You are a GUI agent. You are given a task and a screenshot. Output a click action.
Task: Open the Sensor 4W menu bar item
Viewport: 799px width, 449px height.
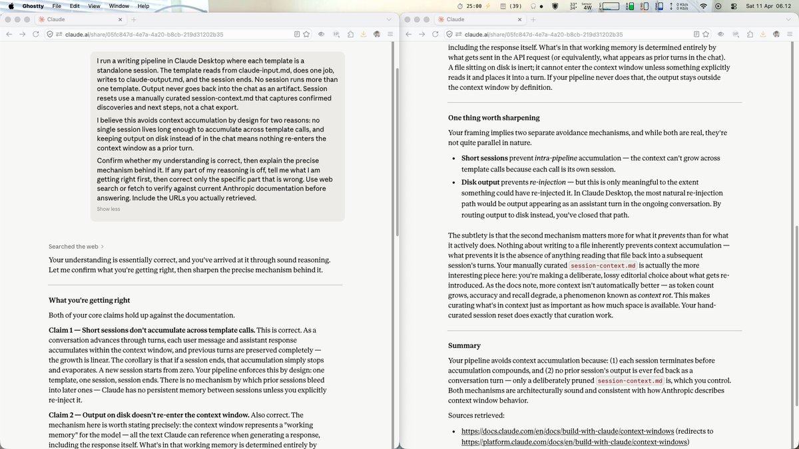(x=587, y=6)
